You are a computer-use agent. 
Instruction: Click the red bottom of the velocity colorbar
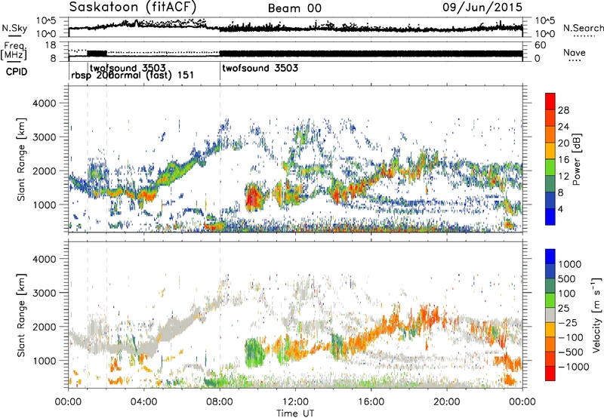[x=550, y=373]
